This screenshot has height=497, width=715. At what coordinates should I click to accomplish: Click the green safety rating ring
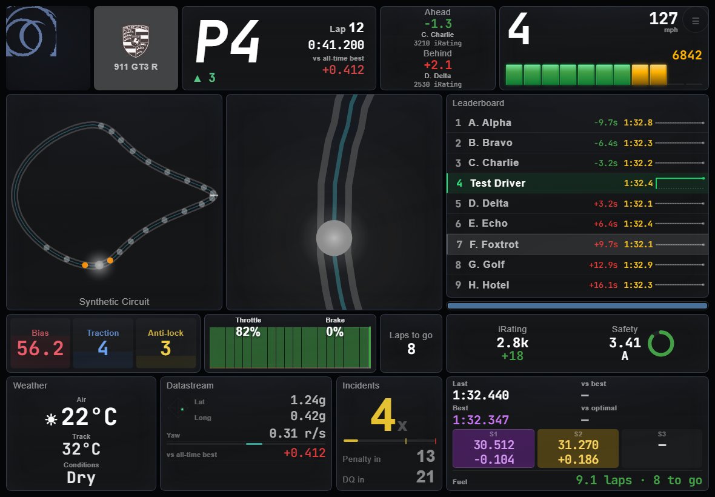pos(660,343)
